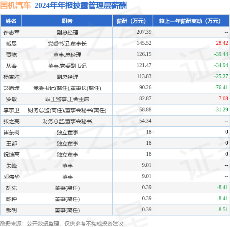Click the 薪酬（万元） column header
The image size is (230, 227).
pyautogui.click(x=133, y=21)
